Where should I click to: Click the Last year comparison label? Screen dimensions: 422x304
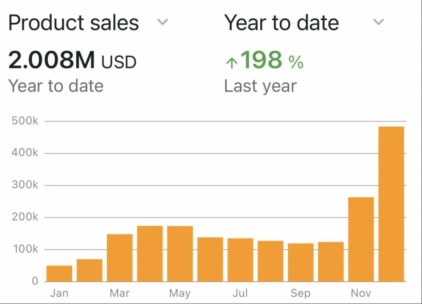pos(260,86)
